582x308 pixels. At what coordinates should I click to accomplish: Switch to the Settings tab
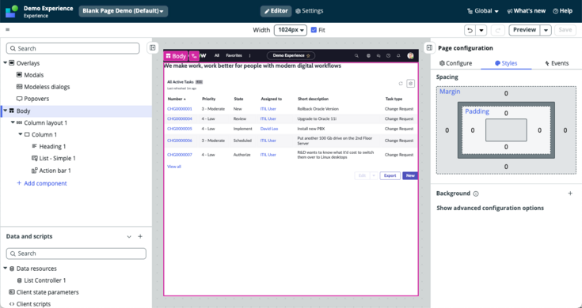(309, 11)
